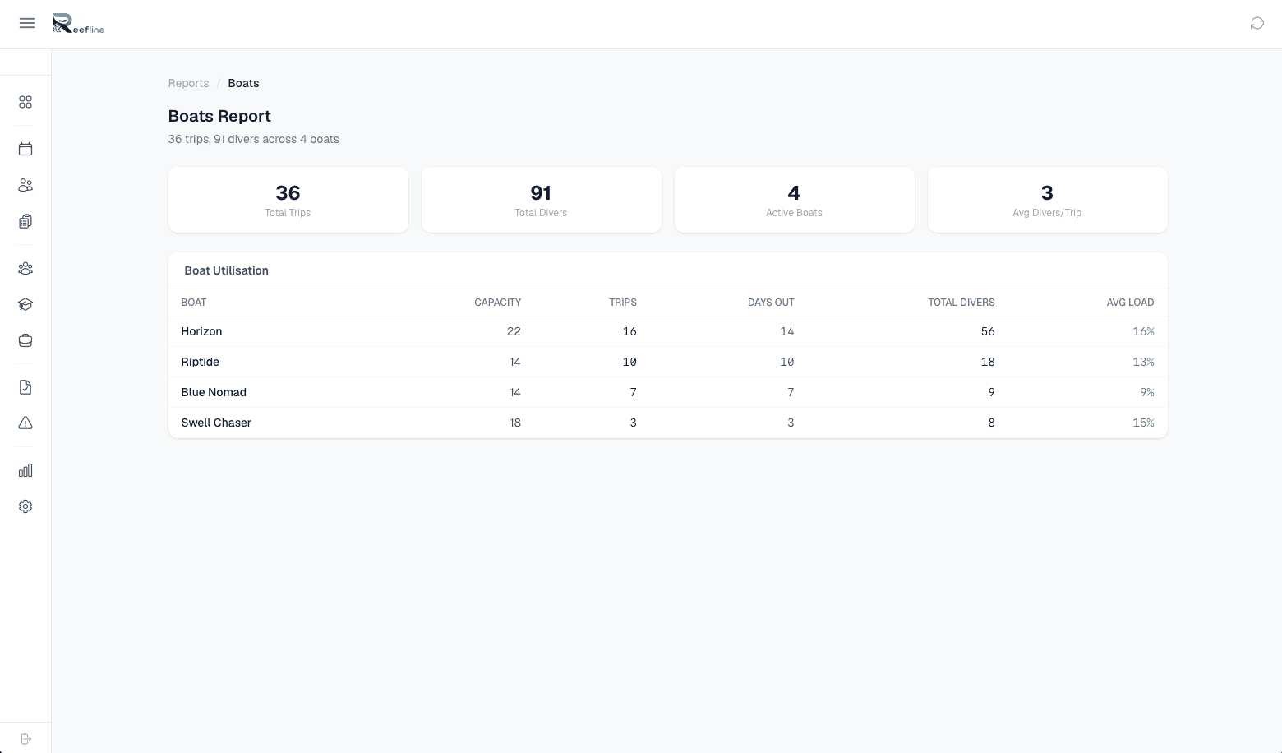Click the Avg Divers/Trip card
This screenshot has width=1282, height=753.
(1048, 200)
